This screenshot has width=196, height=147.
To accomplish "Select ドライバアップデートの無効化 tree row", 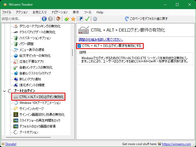I will [x=38, y=32].
